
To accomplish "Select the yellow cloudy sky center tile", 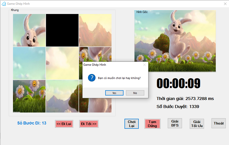I will (62, 63).
